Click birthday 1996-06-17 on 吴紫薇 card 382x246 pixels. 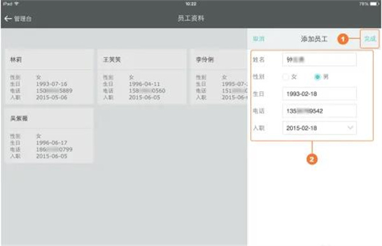tap(52, 143)
